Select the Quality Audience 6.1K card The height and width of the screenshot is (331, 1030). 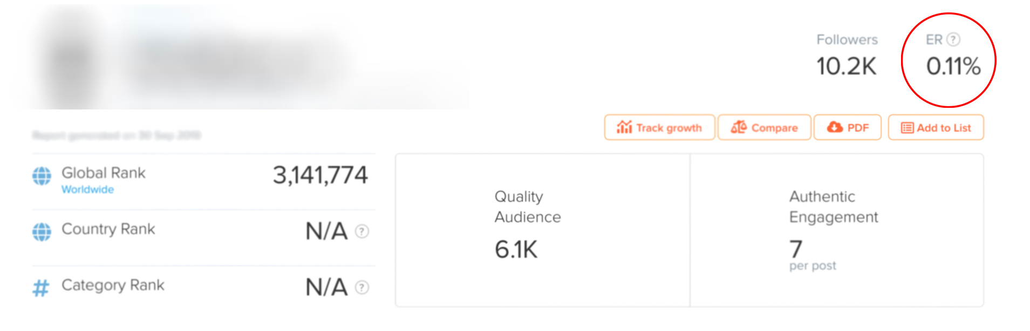(543, 230)
